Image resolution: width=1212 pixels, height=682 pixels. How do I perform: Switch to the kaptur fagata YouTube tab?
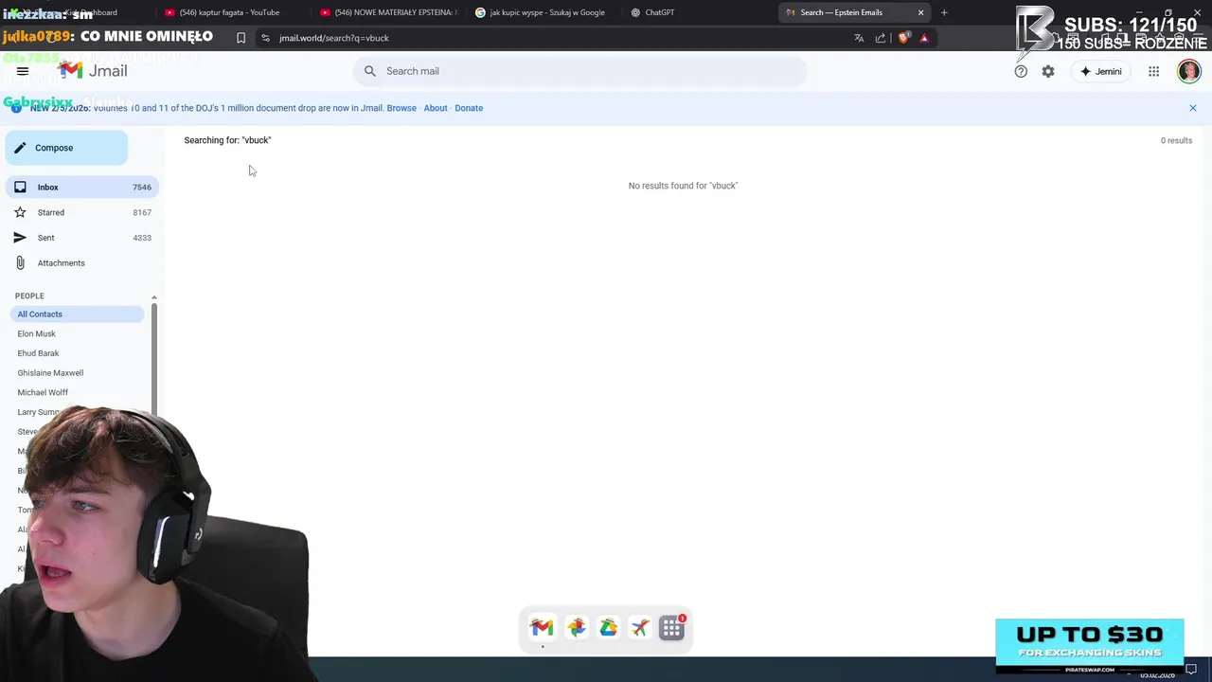228,12
